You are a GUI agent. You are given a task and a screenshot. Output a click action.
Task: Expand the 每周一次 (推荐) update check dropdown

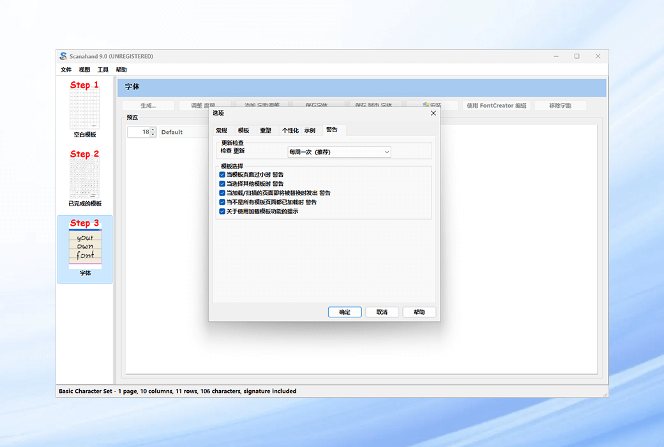point(339,152)
